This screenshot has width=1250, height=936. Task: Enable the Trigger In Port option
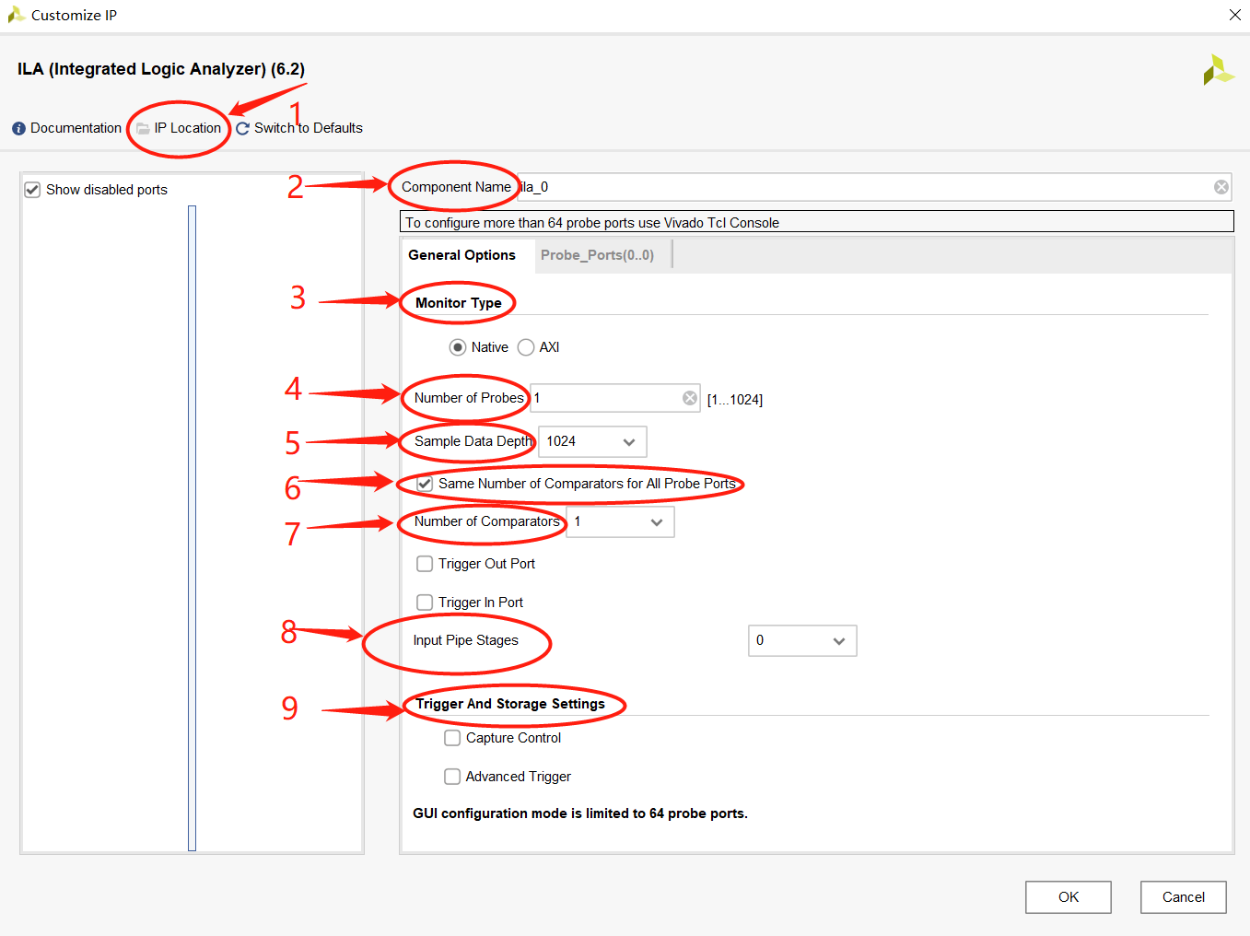(x=425, y=603)
